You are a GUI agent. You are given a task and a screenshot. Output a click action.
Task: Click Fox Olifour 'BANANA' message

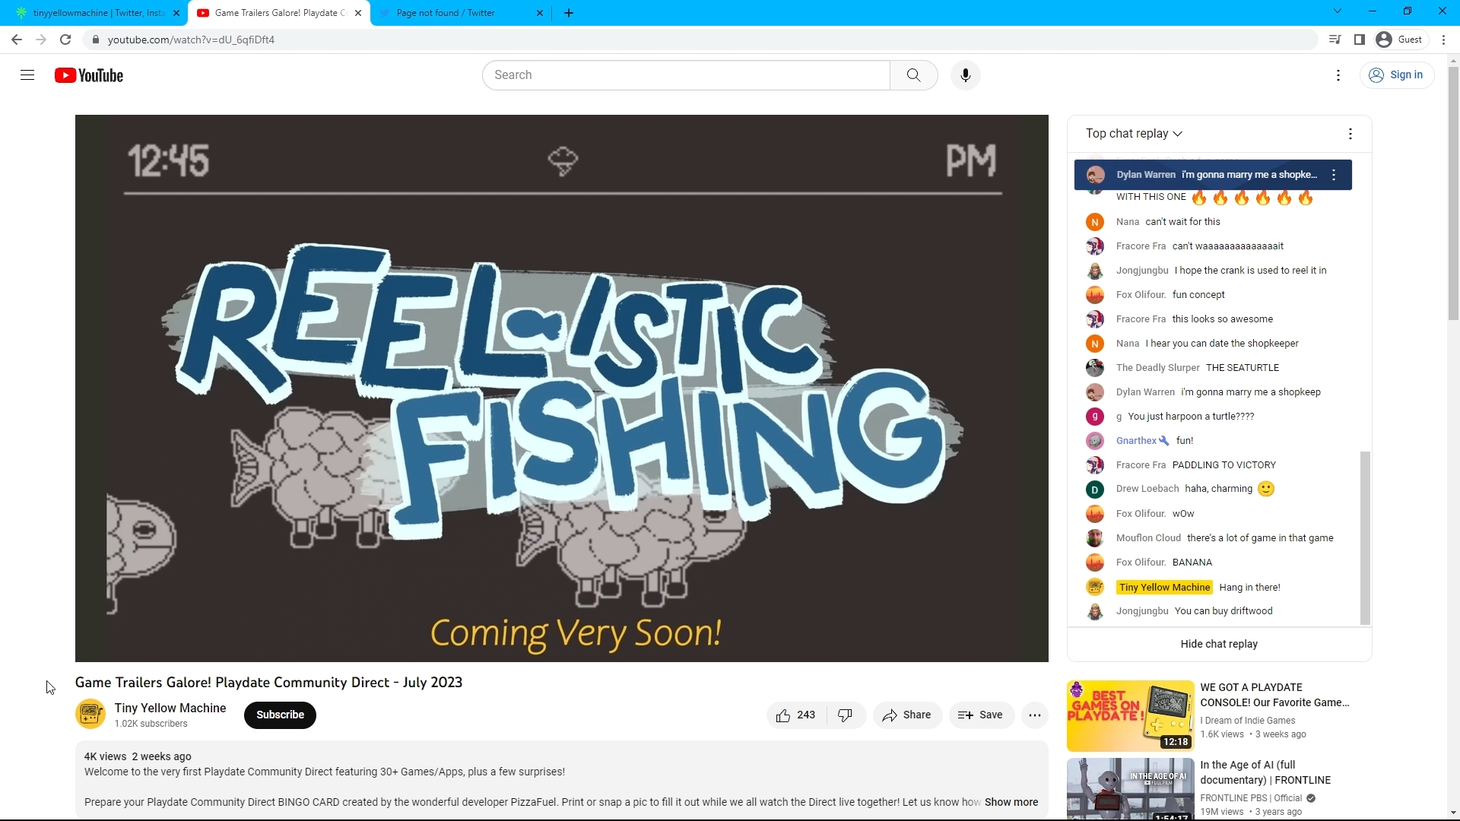click(x=1192, y=563)
